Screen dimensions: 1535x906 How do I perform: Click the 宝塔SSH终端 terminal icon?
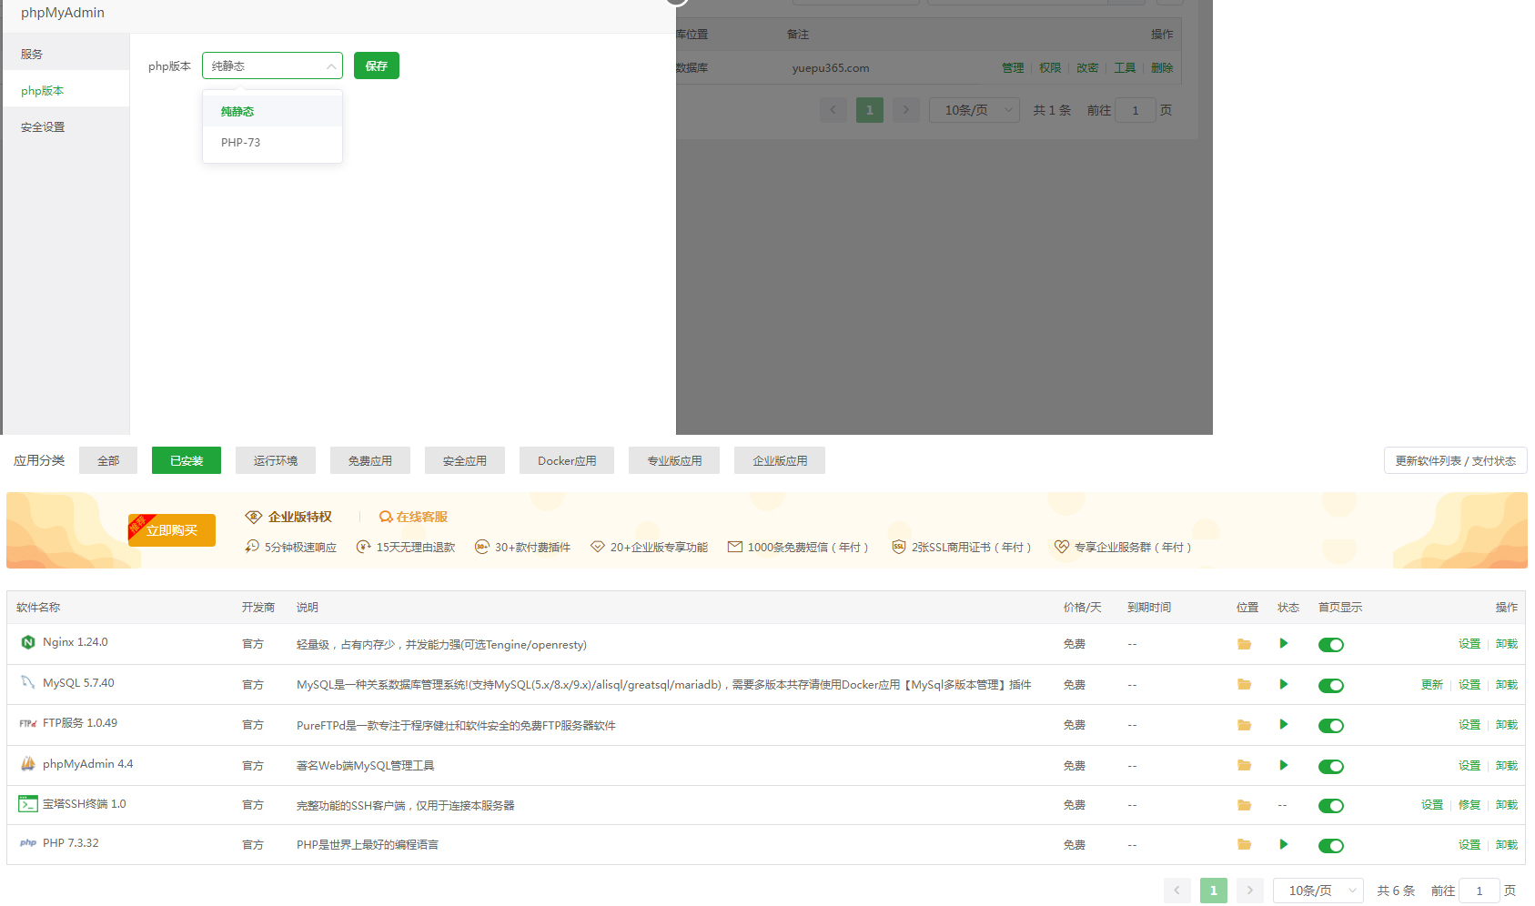pyautogui.click(x=28, y=804)
